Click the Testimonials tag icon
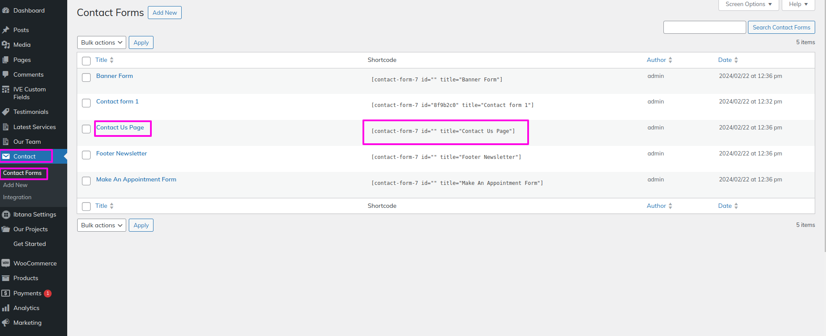The image size is (826, 336). click(6, 112)
